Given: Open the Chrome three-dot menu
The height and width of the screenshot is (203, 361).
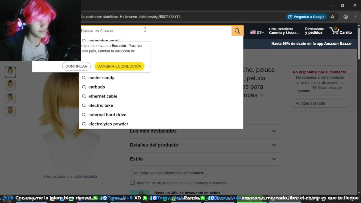Looking at the screenshot, I should tap(355, 17).
